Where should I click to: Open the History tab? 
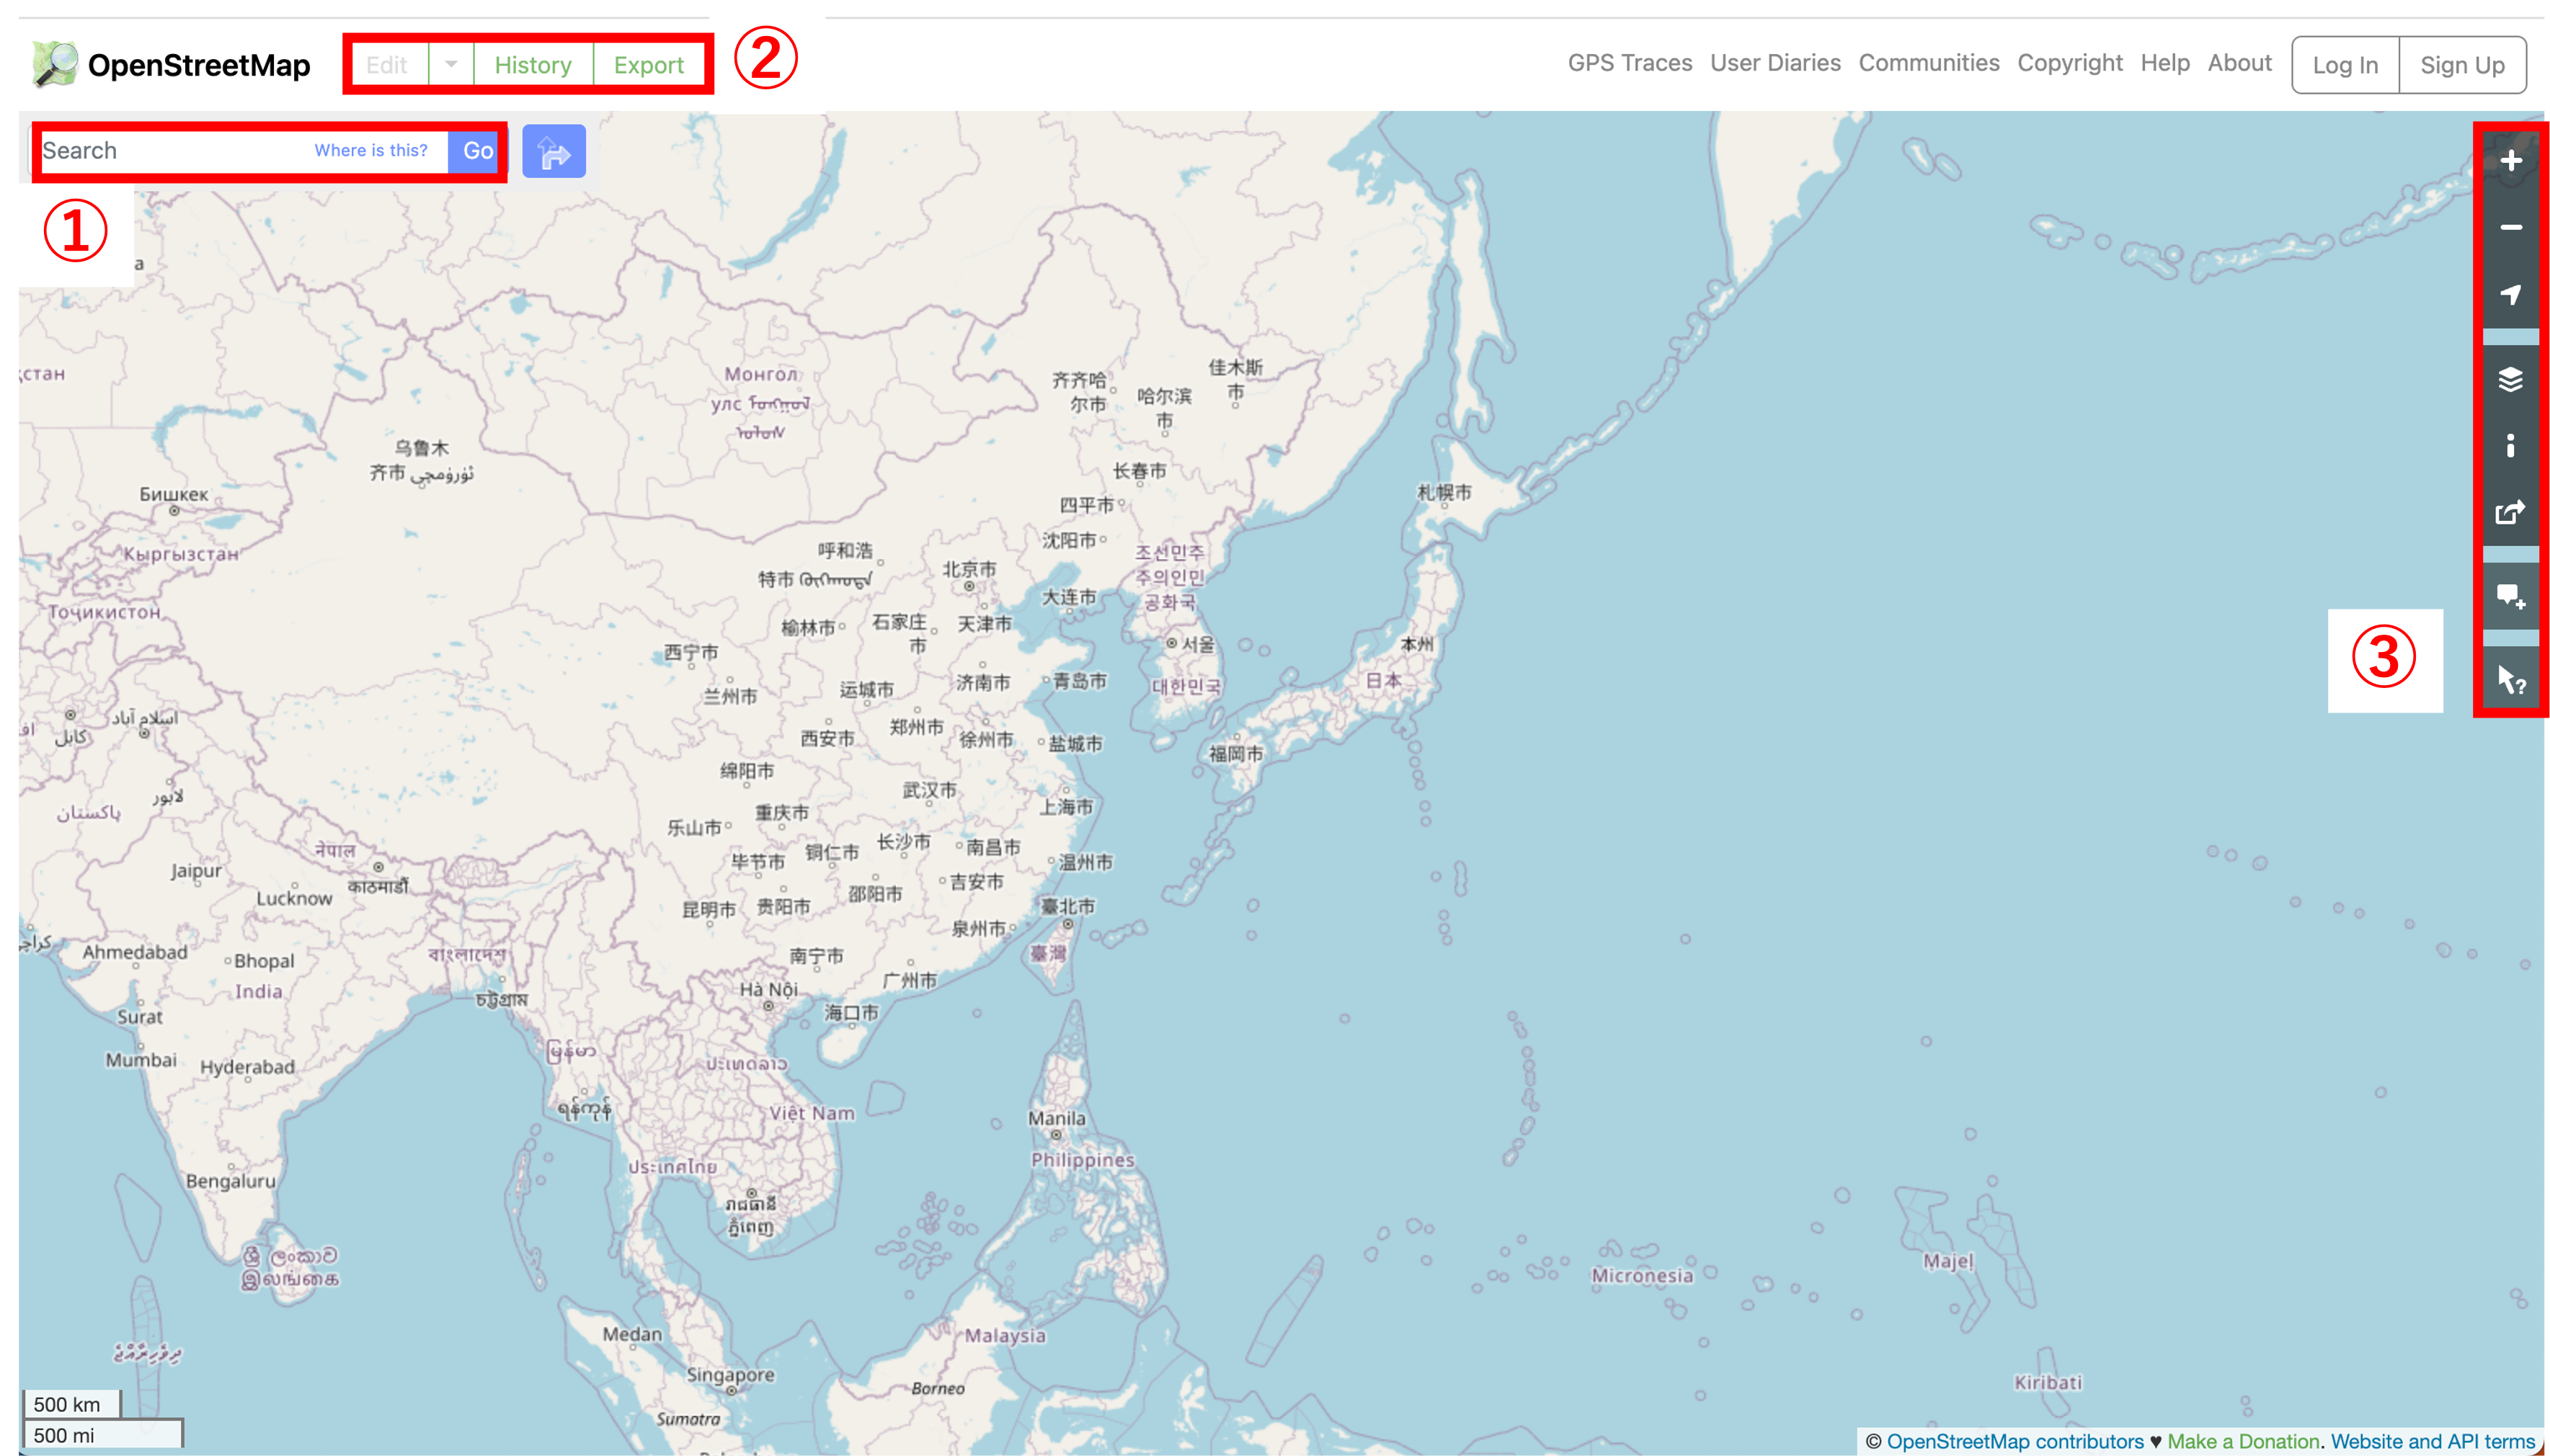click(x=533, y=65)
